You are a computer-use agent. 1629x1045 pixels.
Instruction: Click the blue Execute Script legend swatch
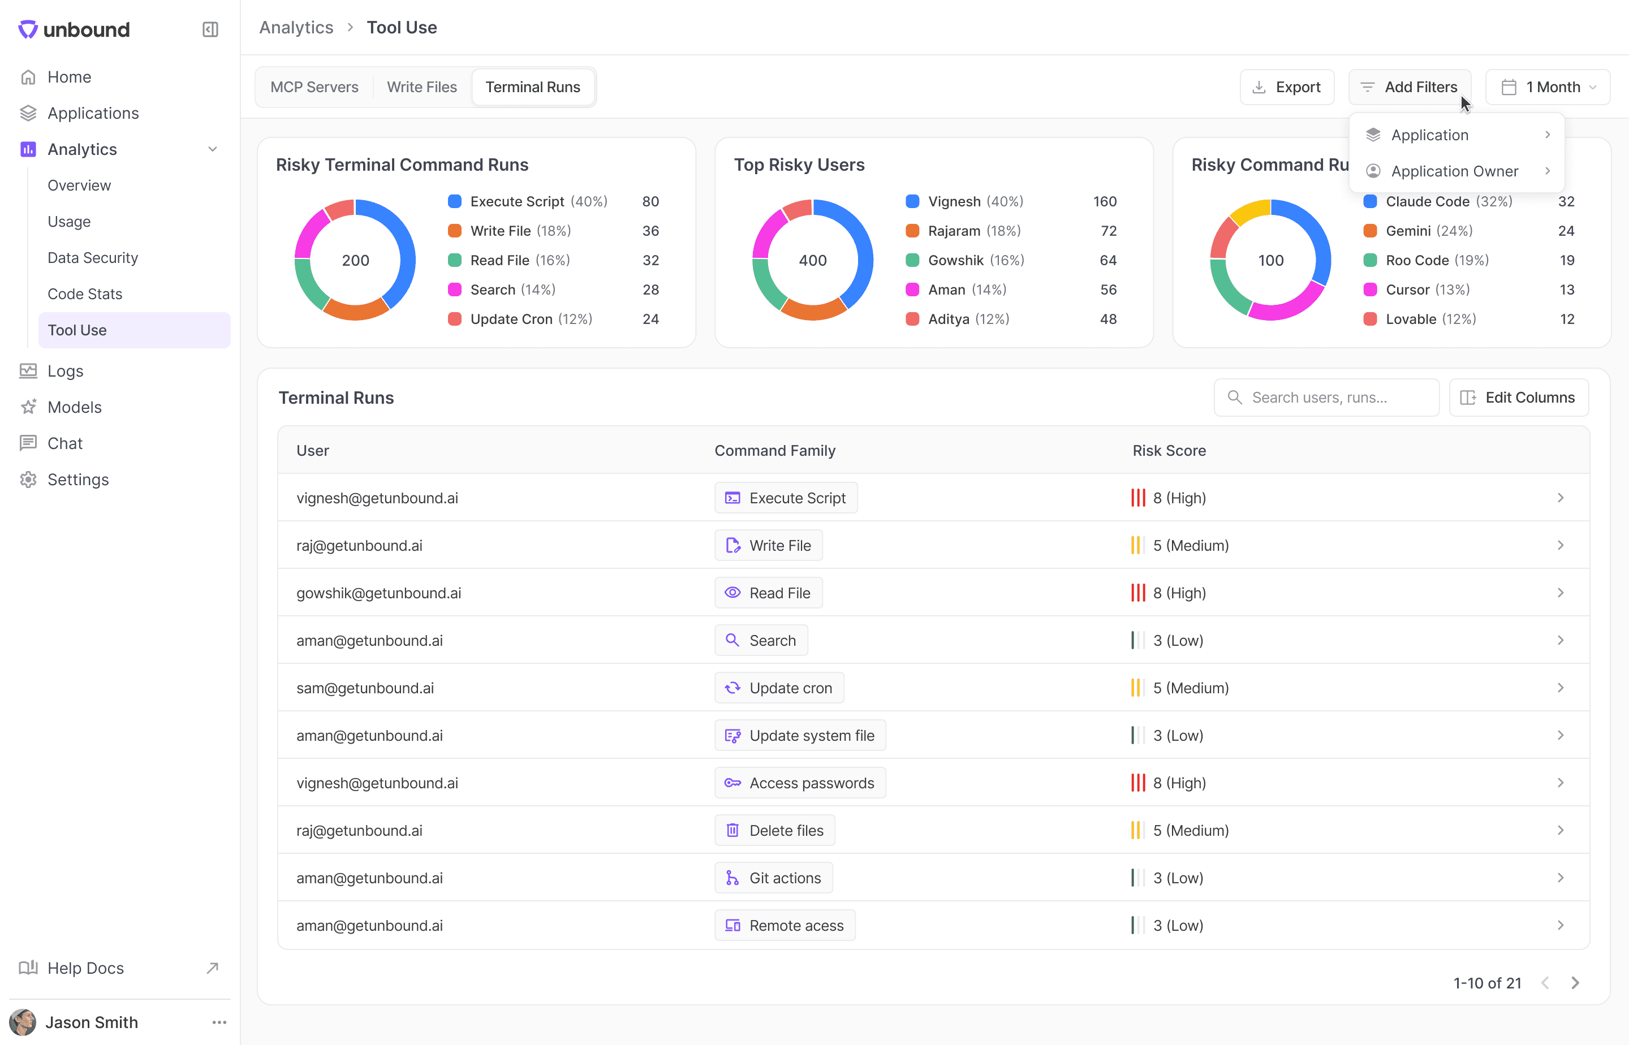click(455, 201)
